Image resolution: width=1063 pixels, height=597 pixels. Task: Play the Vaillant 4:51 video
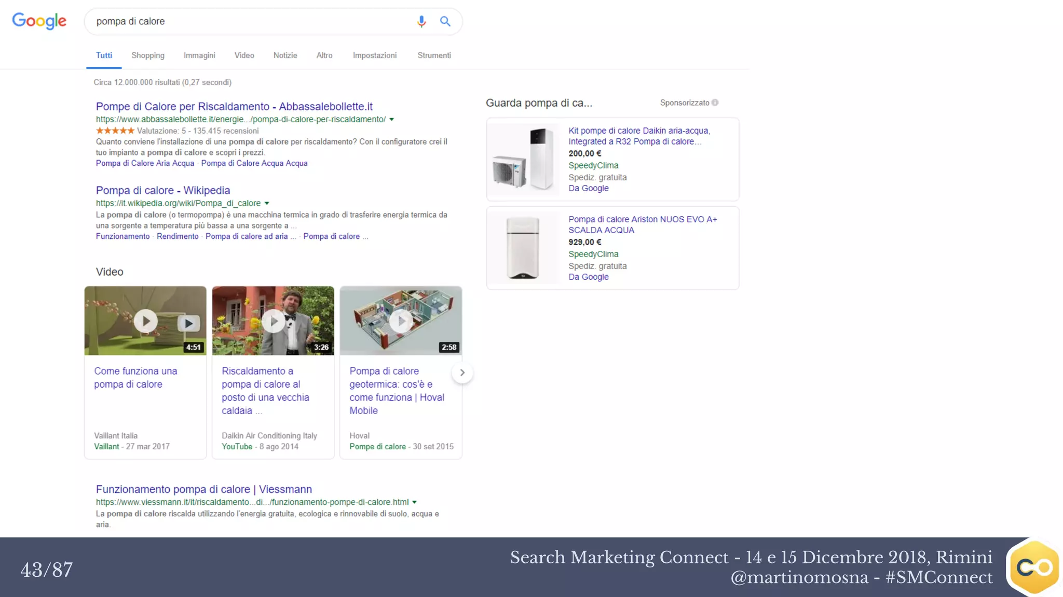pos(145,321)
